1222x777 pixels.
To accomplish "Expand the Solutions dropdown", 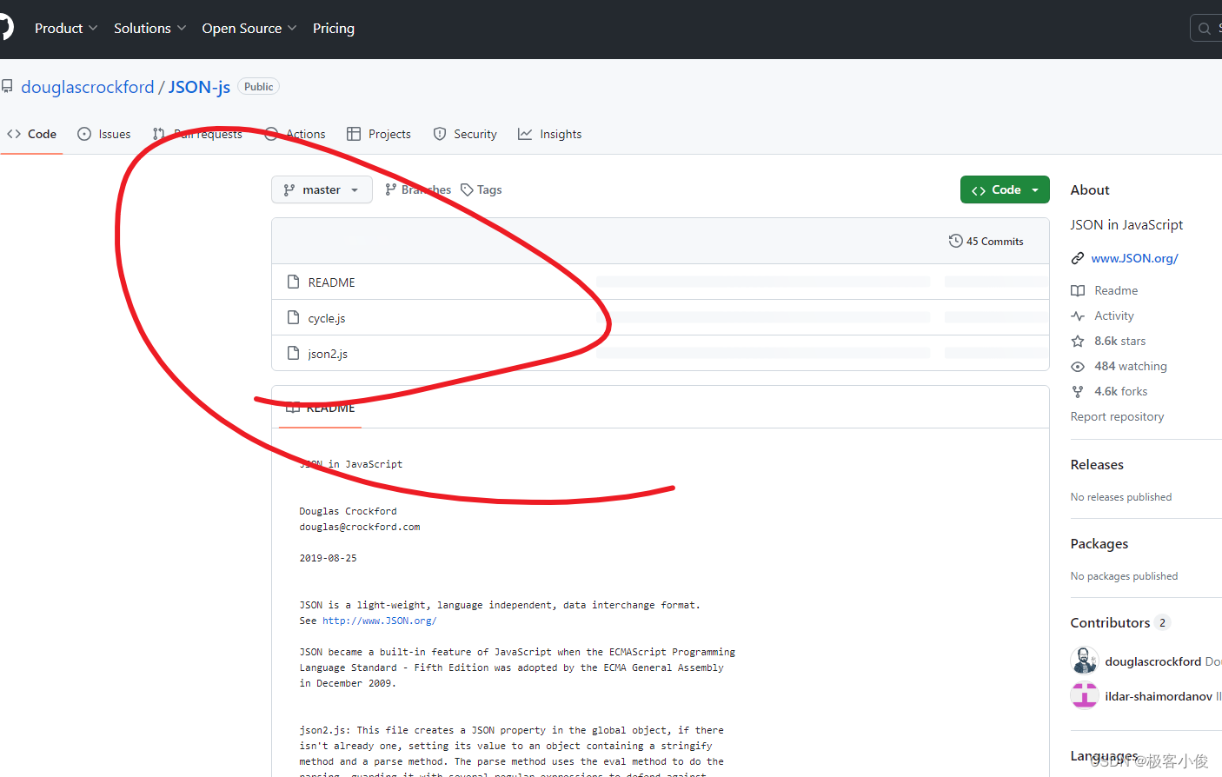I will click(x=149, y=28).
